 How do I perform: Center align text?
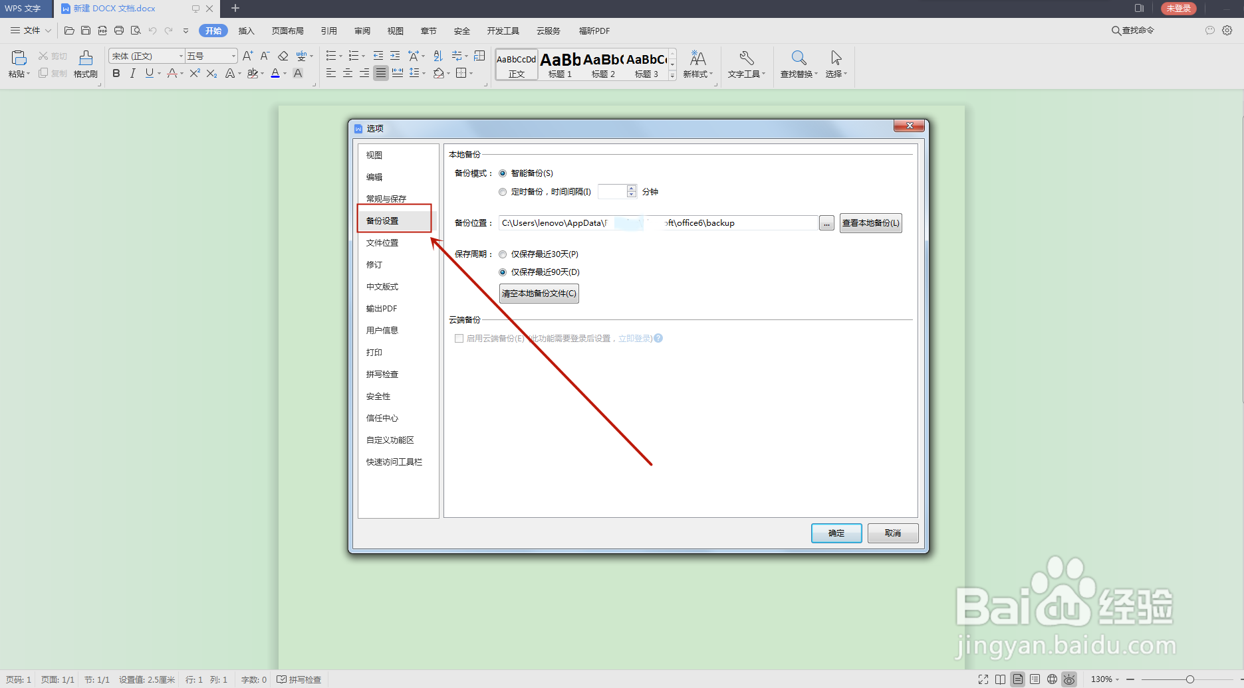pos(347,73)
